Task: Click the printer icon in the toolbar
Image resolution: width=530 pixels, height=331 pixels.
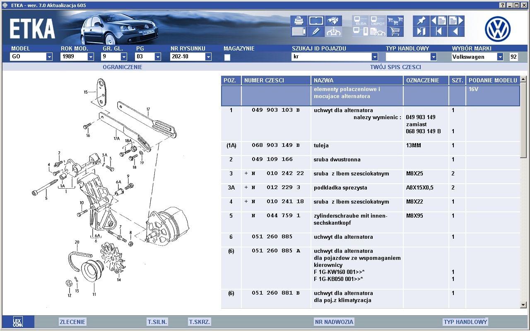Action: (x=299, y=21)
